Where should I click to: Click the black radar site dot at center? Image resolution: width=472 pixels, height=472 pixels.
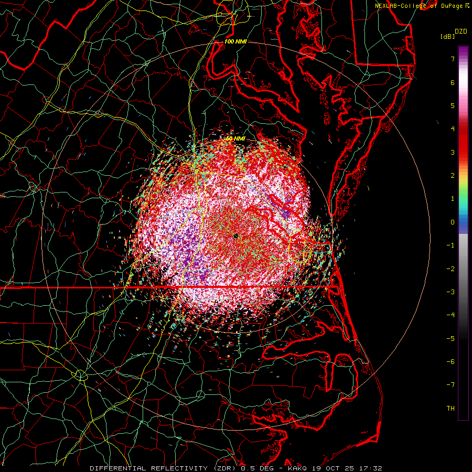[x=235, y=237]
